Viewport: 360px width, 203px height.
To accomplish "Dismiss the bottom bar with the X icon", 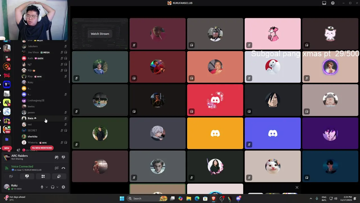I will (297, 187).
